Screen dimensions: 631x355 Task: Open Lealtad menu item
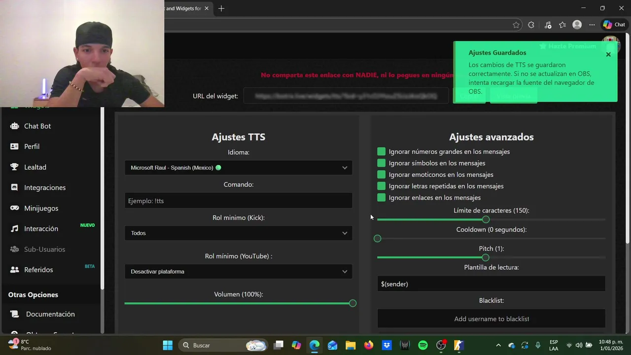point(35,167)
